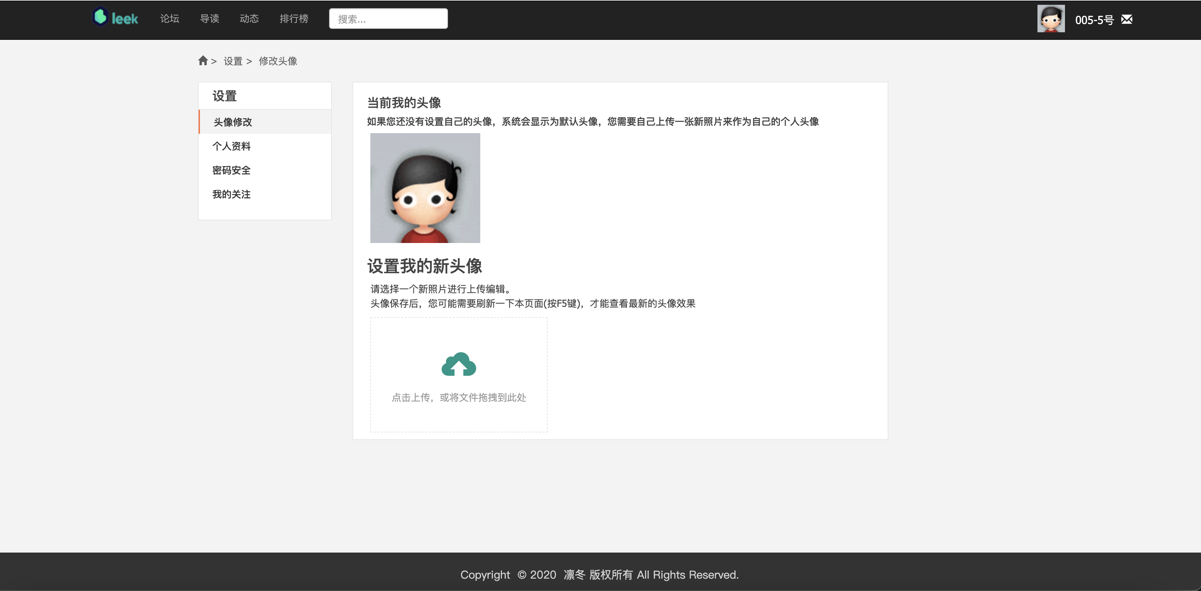The image size is (1201, 591).
Task: Click 点击上传，或将文件拖拽到此处 upload text
Action: click(x=459, y=398)
